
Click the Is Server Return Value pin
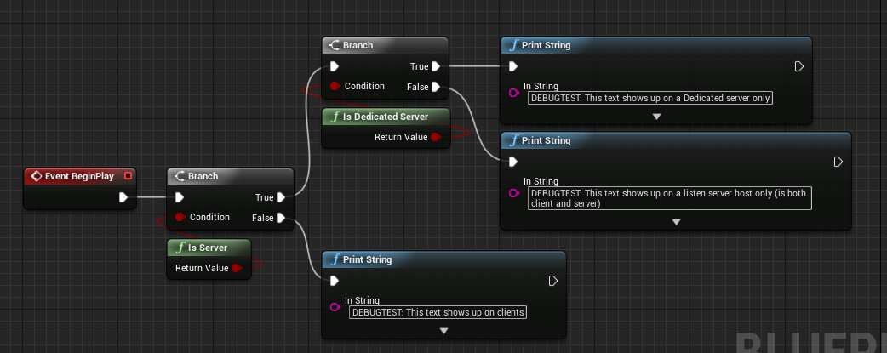pos(236,268)
